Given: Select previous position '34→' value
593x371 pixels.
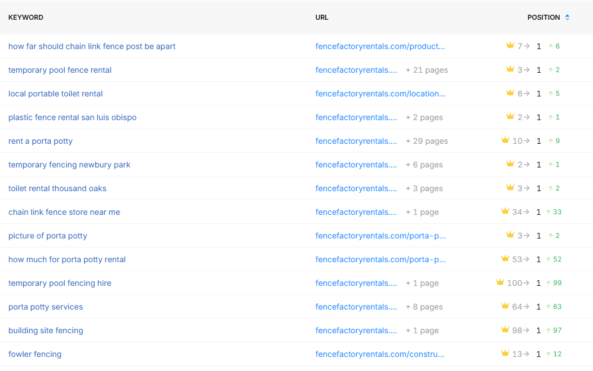Looking at the screenshot, I should tap(520, 212).
